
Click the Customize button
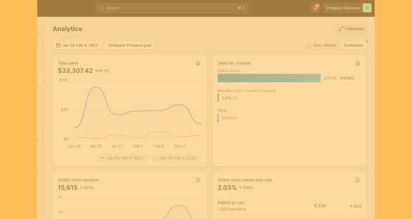[354, 45]
